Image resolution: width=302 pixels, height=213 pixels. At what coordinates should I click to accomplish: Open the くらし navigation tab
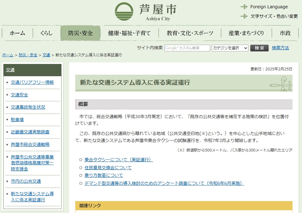(47, 33)
